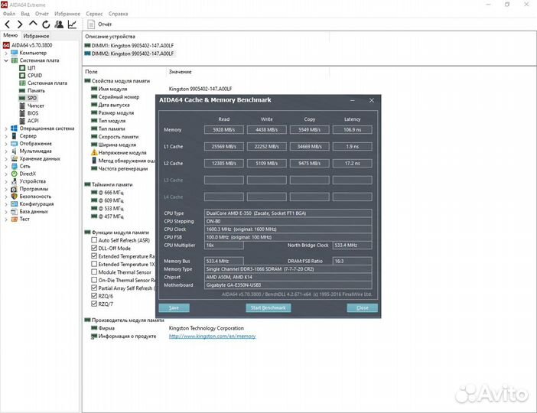
Task: Select CPUID in the tree
Action: [x=34, y=76]
